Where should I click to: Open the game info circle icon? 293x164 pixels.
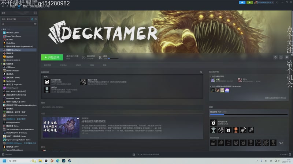tap(281, 58)
